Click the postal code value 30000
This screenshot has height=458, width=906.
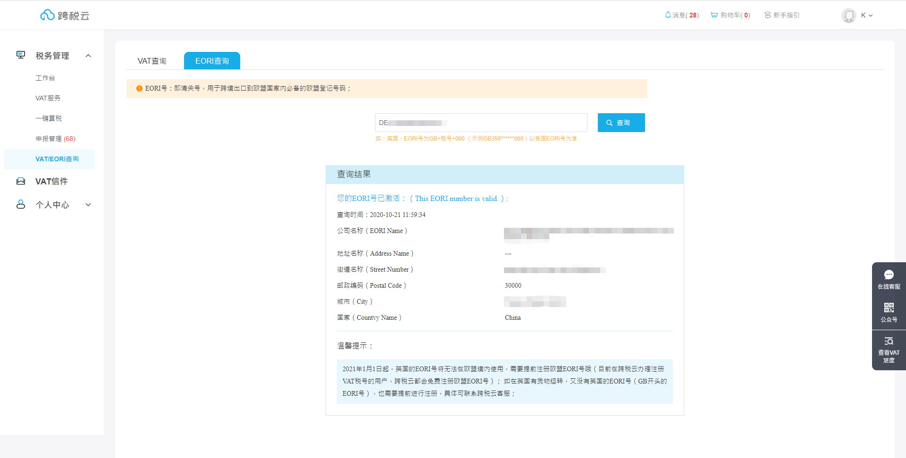click(x=513, y=285)
